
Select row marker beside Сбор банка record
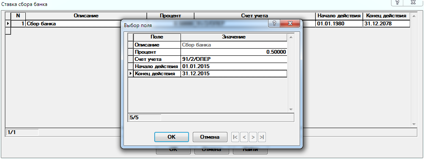click(8, 24)
